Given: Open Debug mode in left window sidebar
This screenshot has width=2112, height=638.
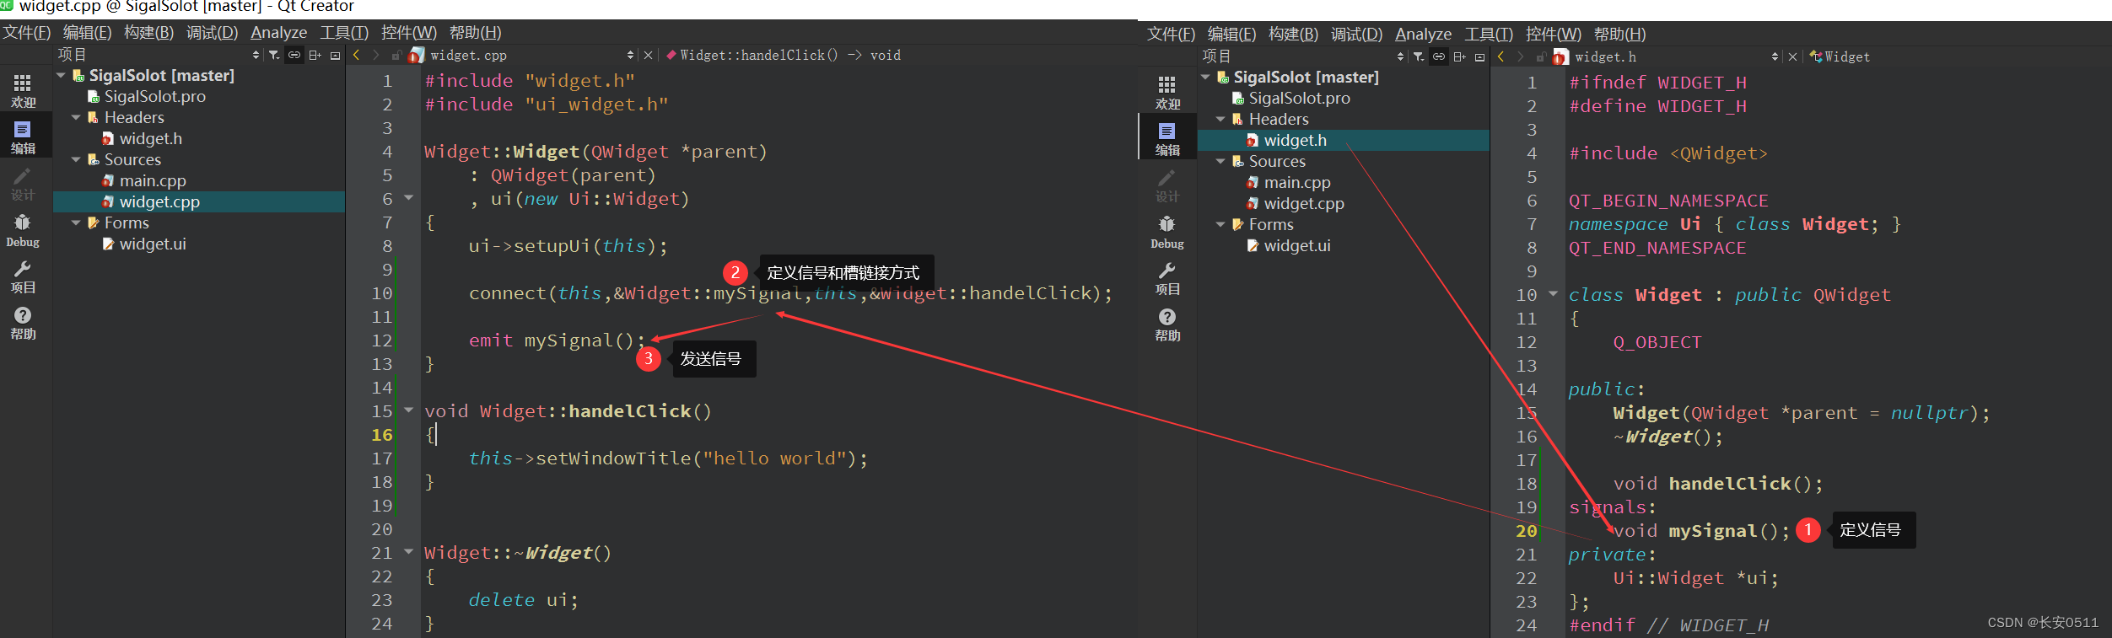Looking at the screenshot, I should 23,230.
